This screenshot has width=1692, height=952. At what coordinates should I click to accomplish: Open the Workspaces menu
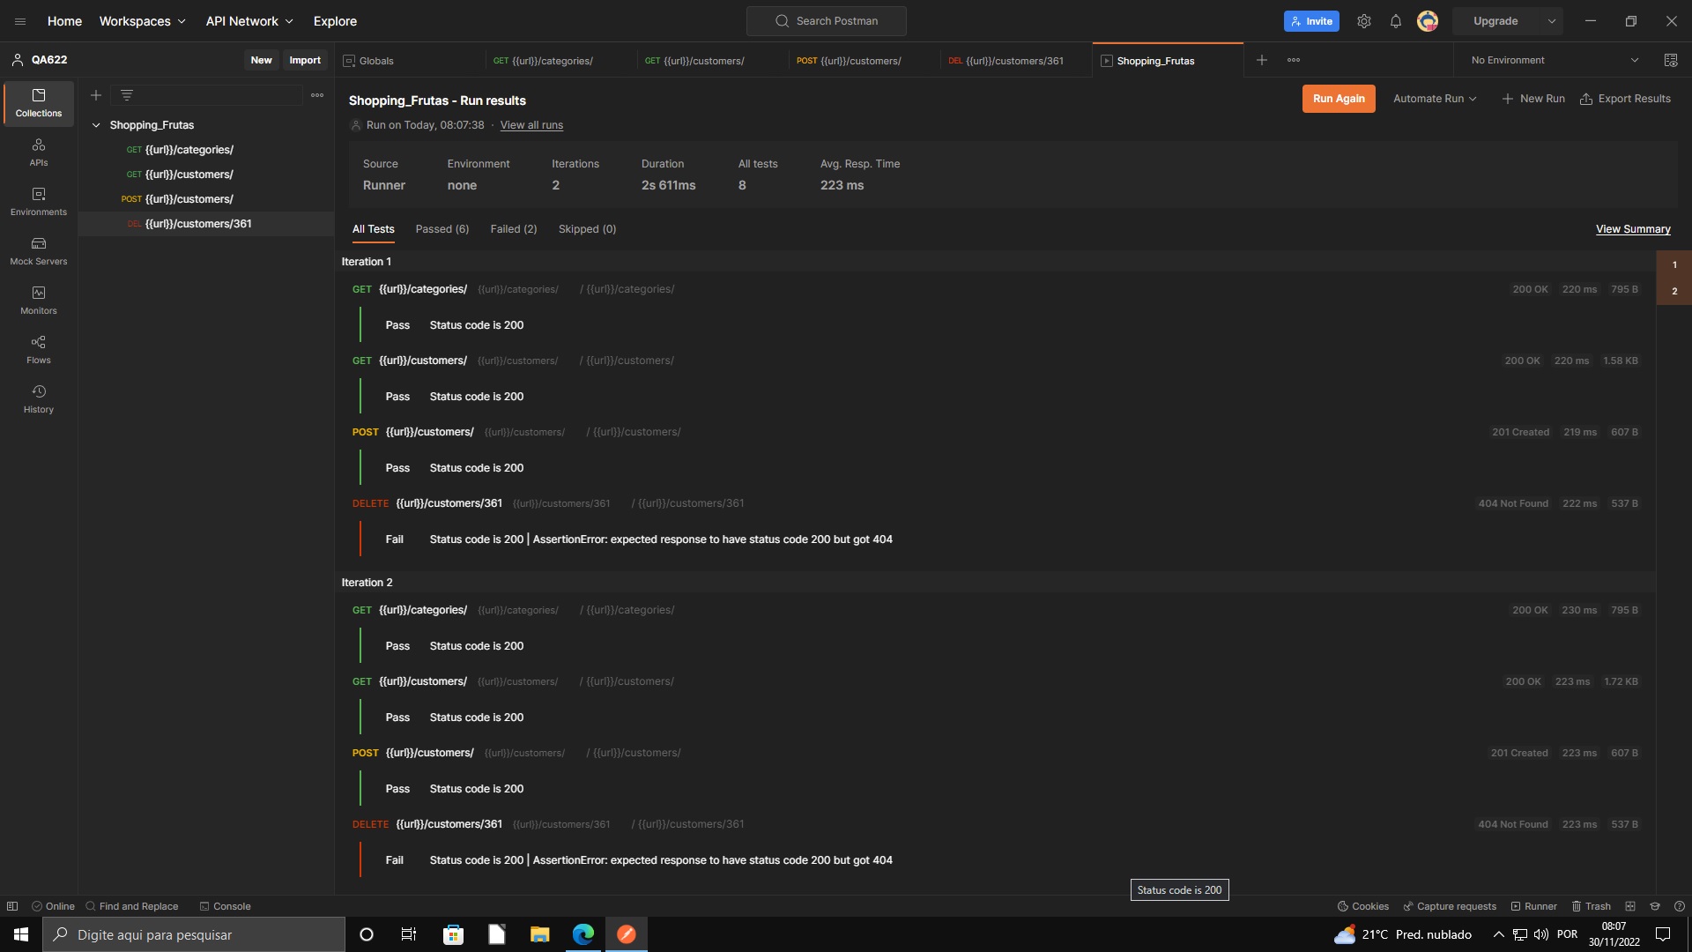point(141,20)
